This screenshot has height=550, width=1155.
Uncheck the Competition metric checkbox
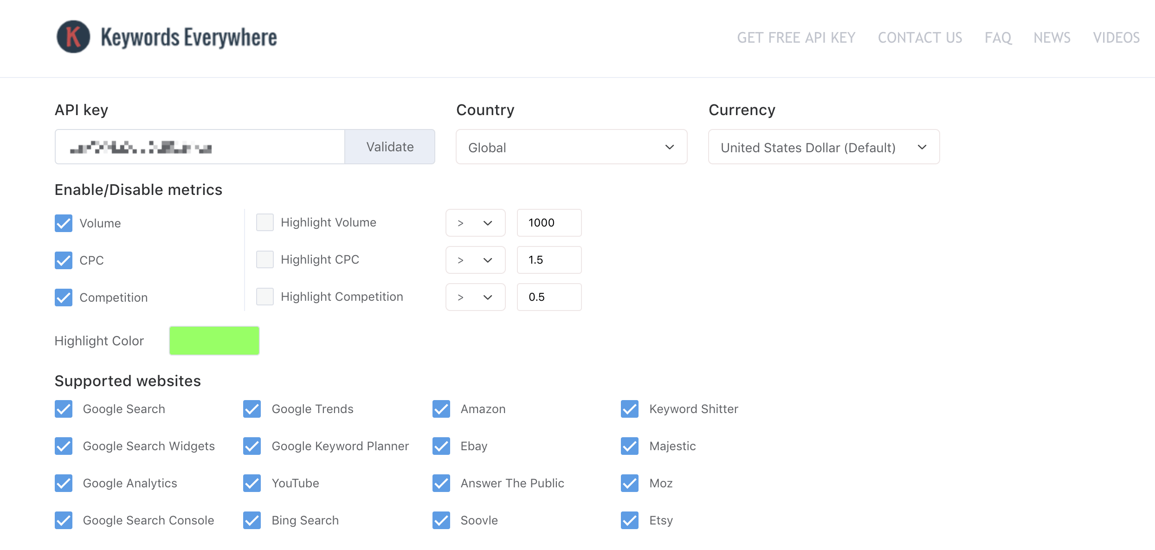(x=64, y=298)
